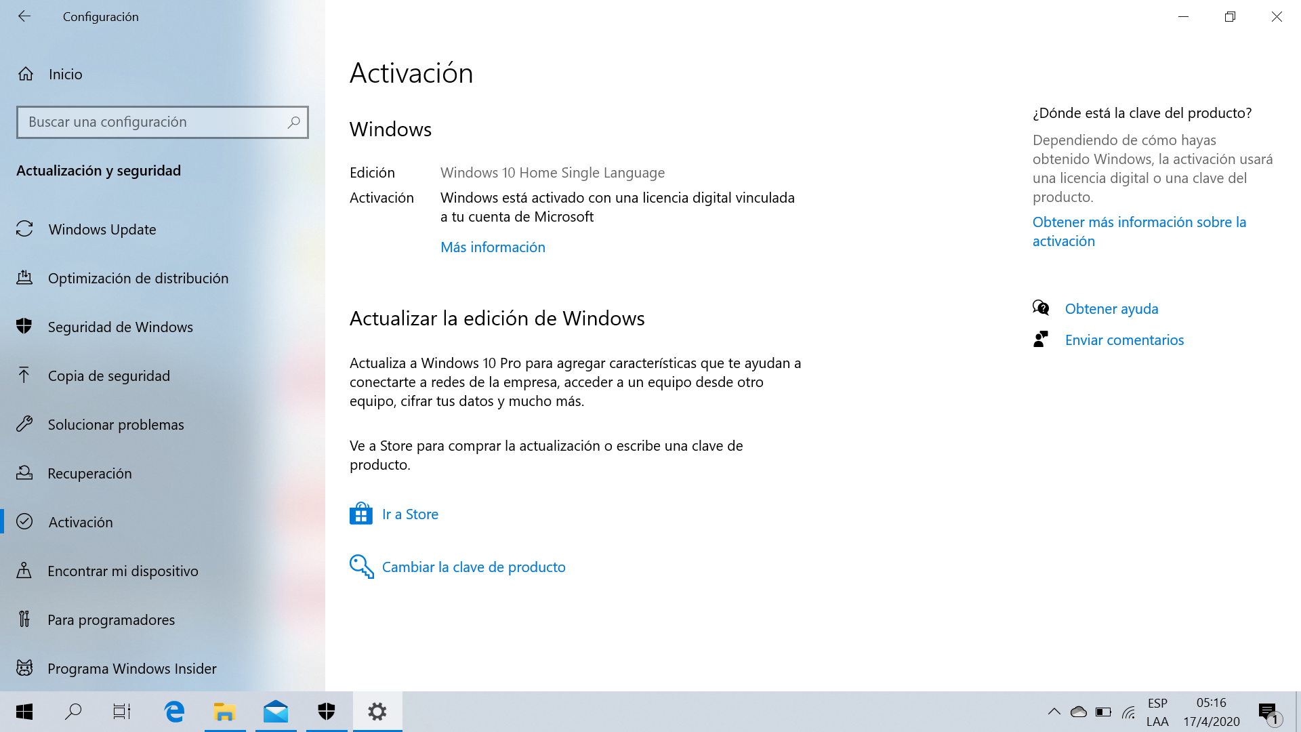The height and width of the screenshot is (732, 1301).
Task: Select Seguridad de Windows shield icon
Action: (x=24, y=327)
